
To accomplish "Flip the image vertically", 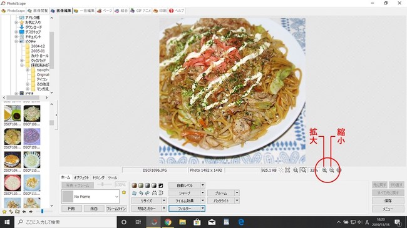I will [x=161, y=193].
